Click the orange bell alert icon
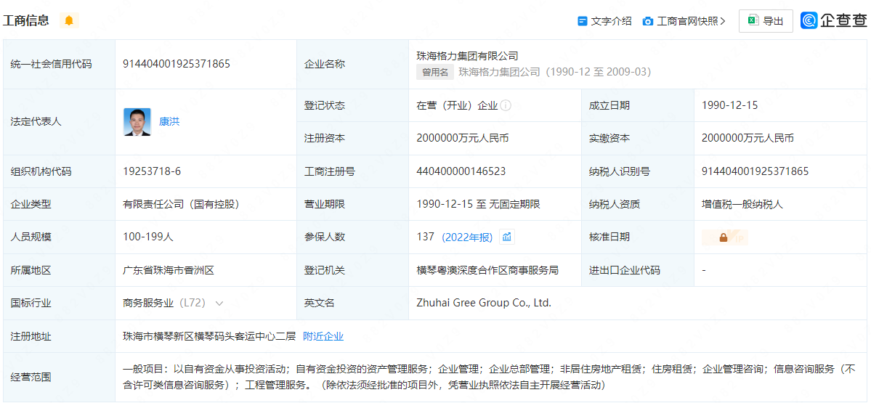The image size is (871, 403). pos(69,20)
